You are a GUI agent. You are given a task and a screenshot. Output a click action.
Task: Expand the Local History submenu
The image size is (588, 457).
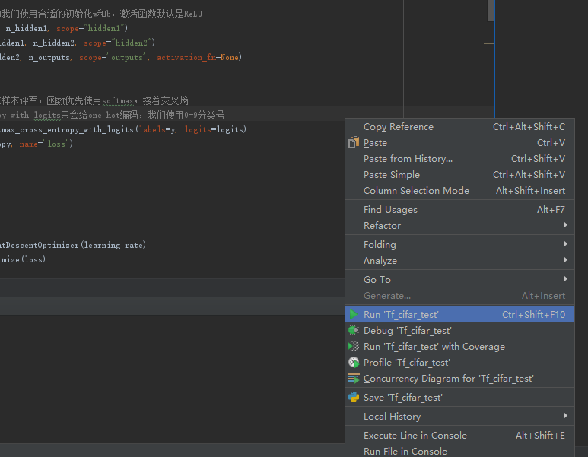coord(564,417)
